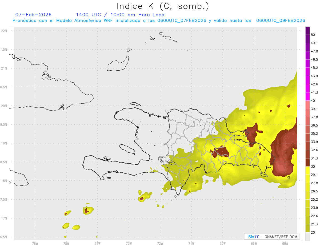Click latitude axis label "22N"

[x=4, y=31]
